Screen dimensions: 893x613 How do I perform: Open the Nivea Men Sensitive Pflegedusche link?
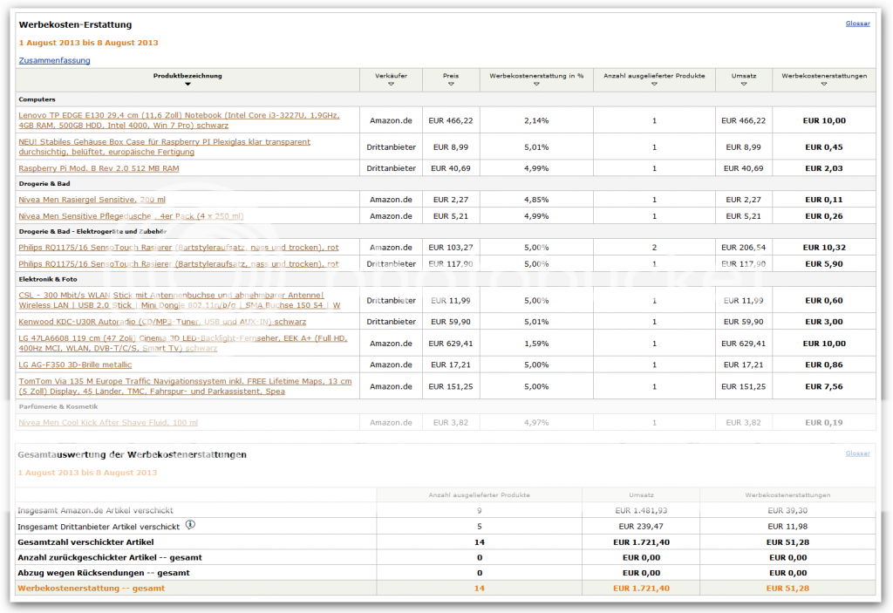(131, 216)
